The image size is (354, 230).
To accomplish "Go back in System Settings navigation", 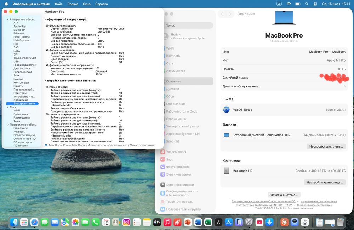I will point(222,14).
